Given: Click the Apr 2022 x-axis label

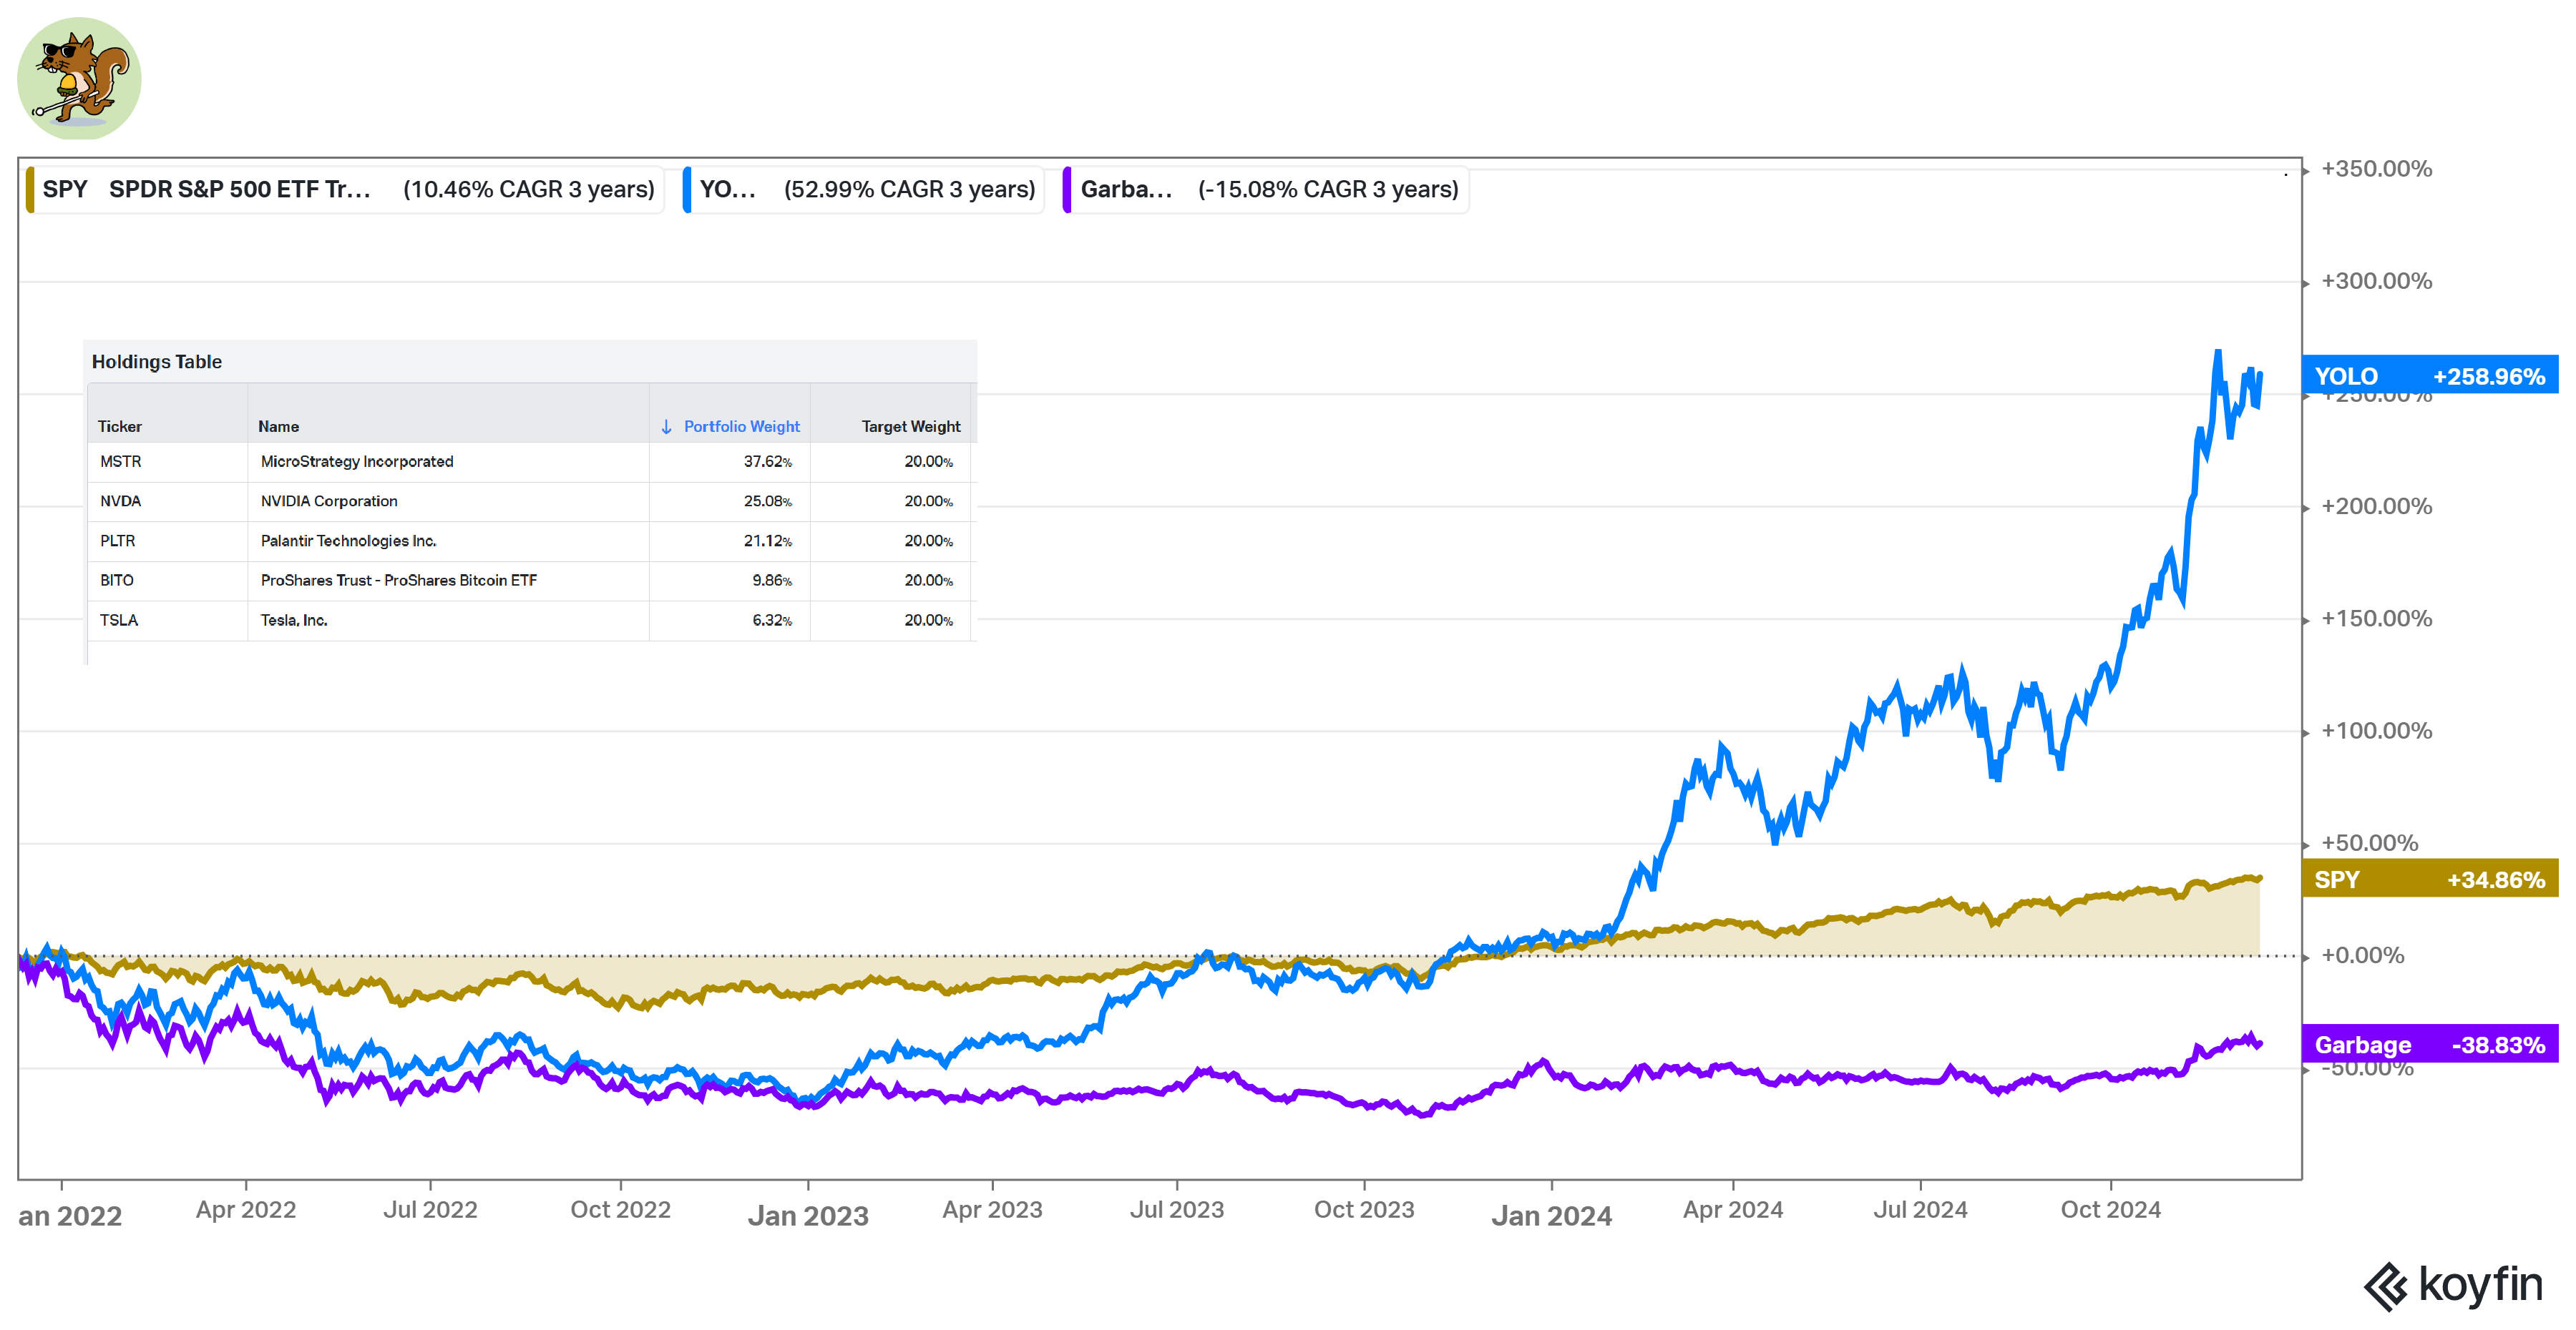Looking at the screenshot, I should pyautogui.click(x=246, y=1210).
